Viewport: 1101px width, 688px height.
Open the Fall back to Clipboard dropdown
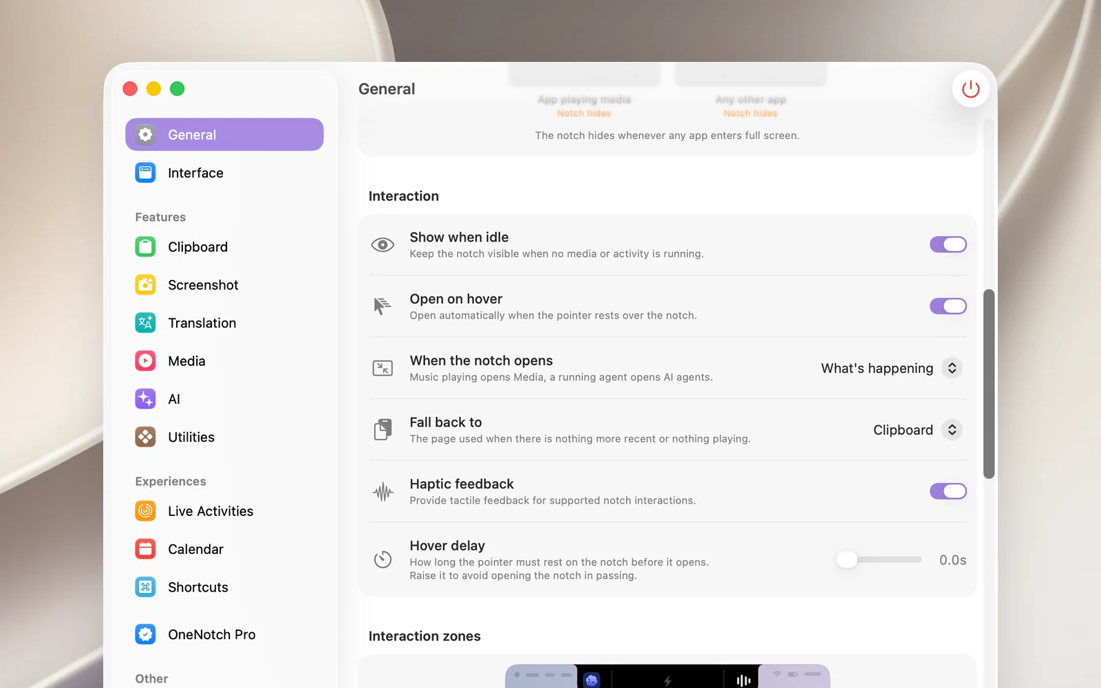tap(917, 430)
